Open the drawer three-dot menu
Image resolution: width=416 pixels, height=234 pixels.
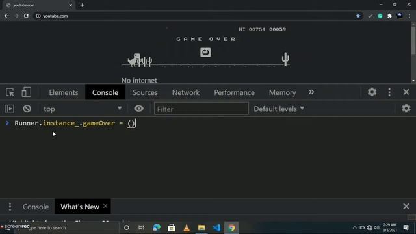pyautogui.click(x=10, y=207)
